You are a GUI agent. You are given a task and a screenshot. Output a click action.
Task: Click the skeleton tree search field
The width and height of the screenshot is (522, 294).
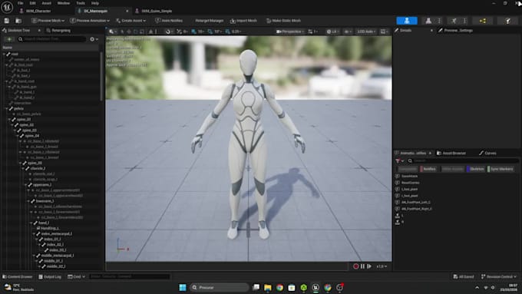tap(51, 39)
